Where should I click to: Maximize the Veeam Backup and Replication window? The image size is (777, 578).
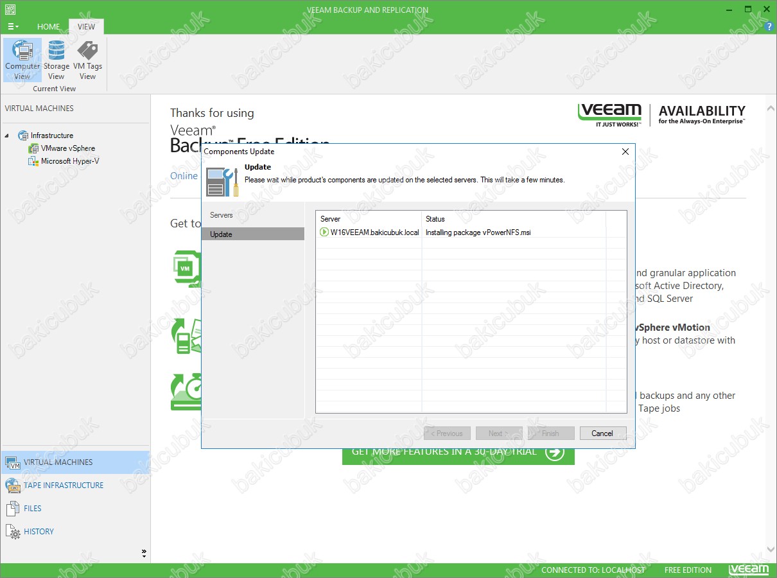pyautogui.click(x=748, y=10)
